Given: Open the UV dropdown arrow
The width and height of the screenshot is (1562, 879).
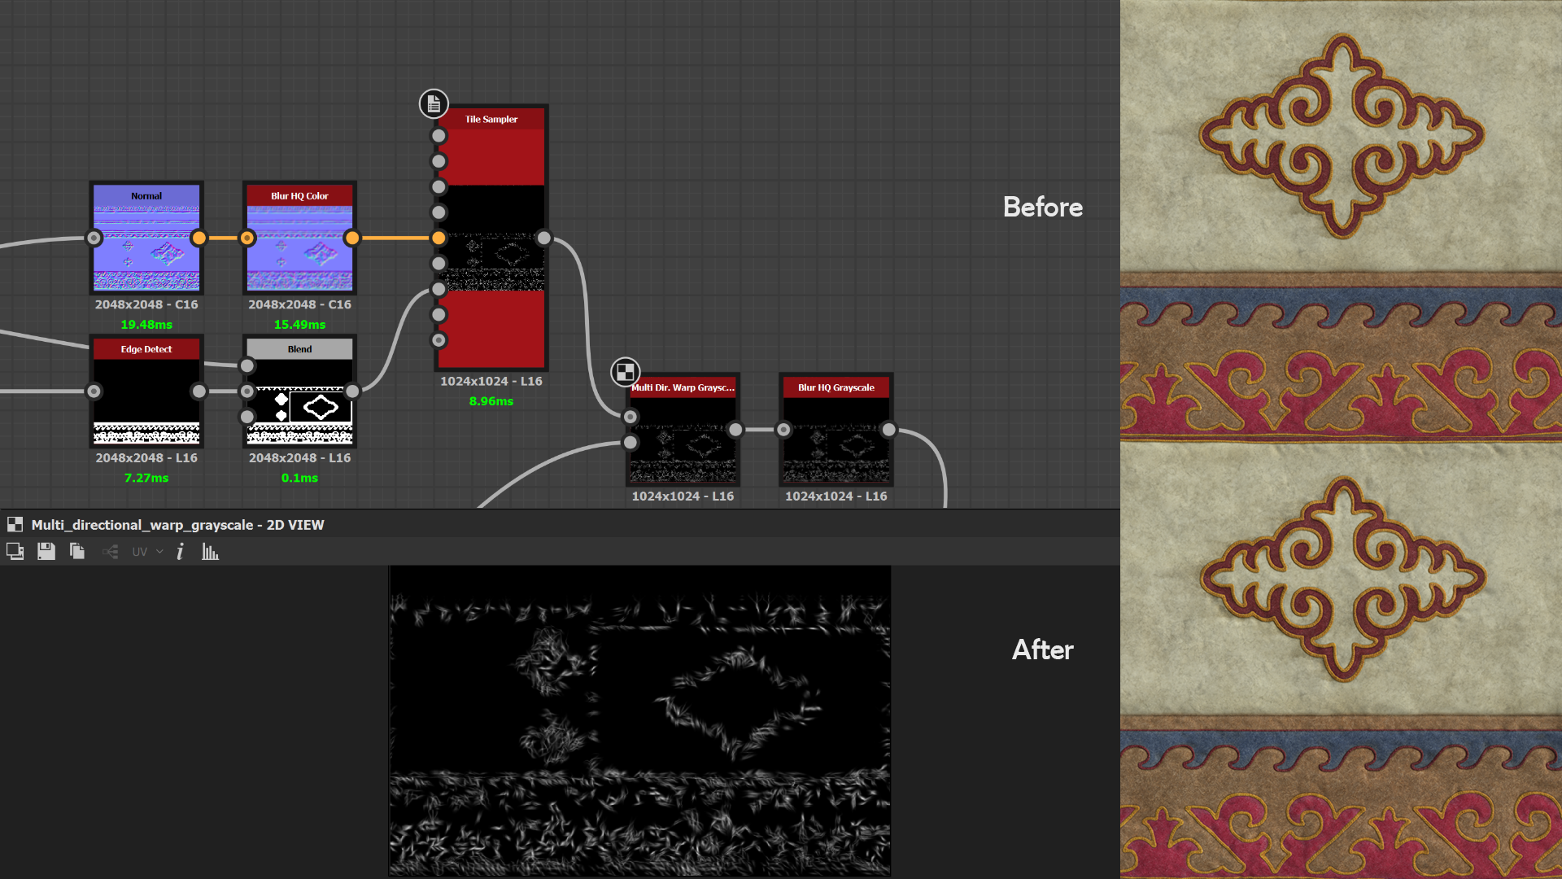Looking at the screenshot, I should 159,552.
